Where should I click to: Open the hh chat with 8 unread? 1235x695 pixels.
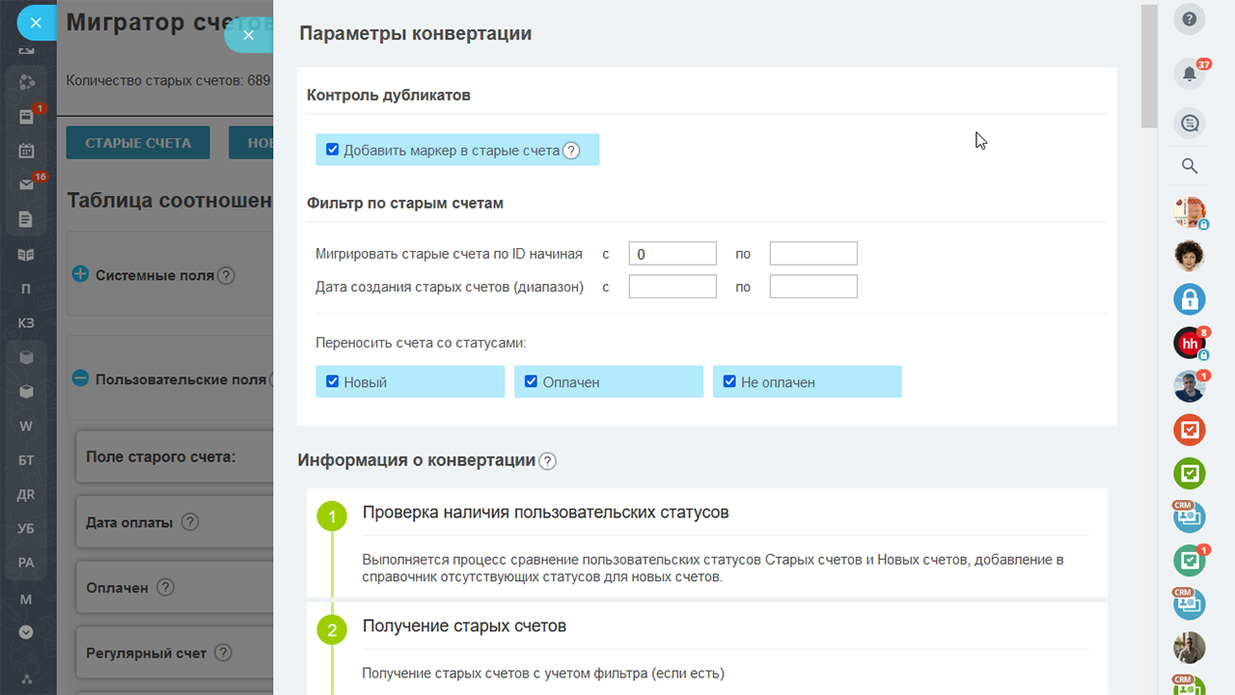click(x=1190, y=344)
